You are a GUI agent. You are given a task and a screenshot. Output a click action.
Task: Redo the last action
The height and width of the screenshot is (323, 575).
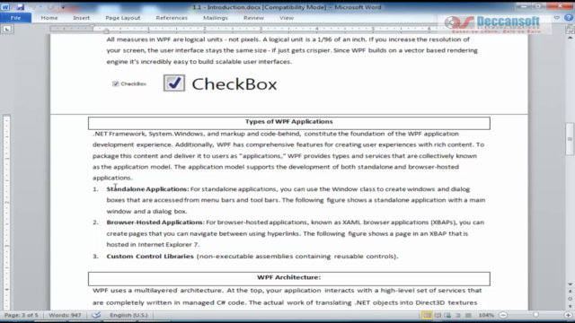pyautogui.click(x=50, y=7)
